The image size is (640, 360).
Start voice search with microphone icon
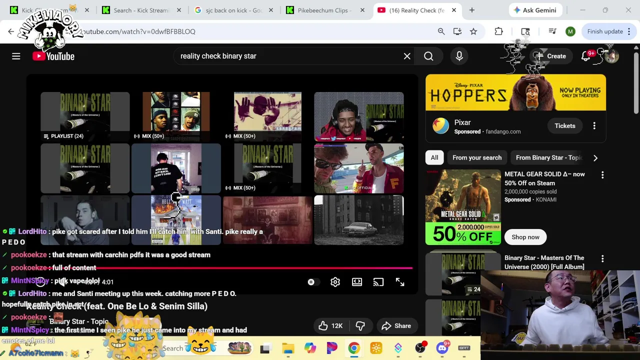point(459,56)
